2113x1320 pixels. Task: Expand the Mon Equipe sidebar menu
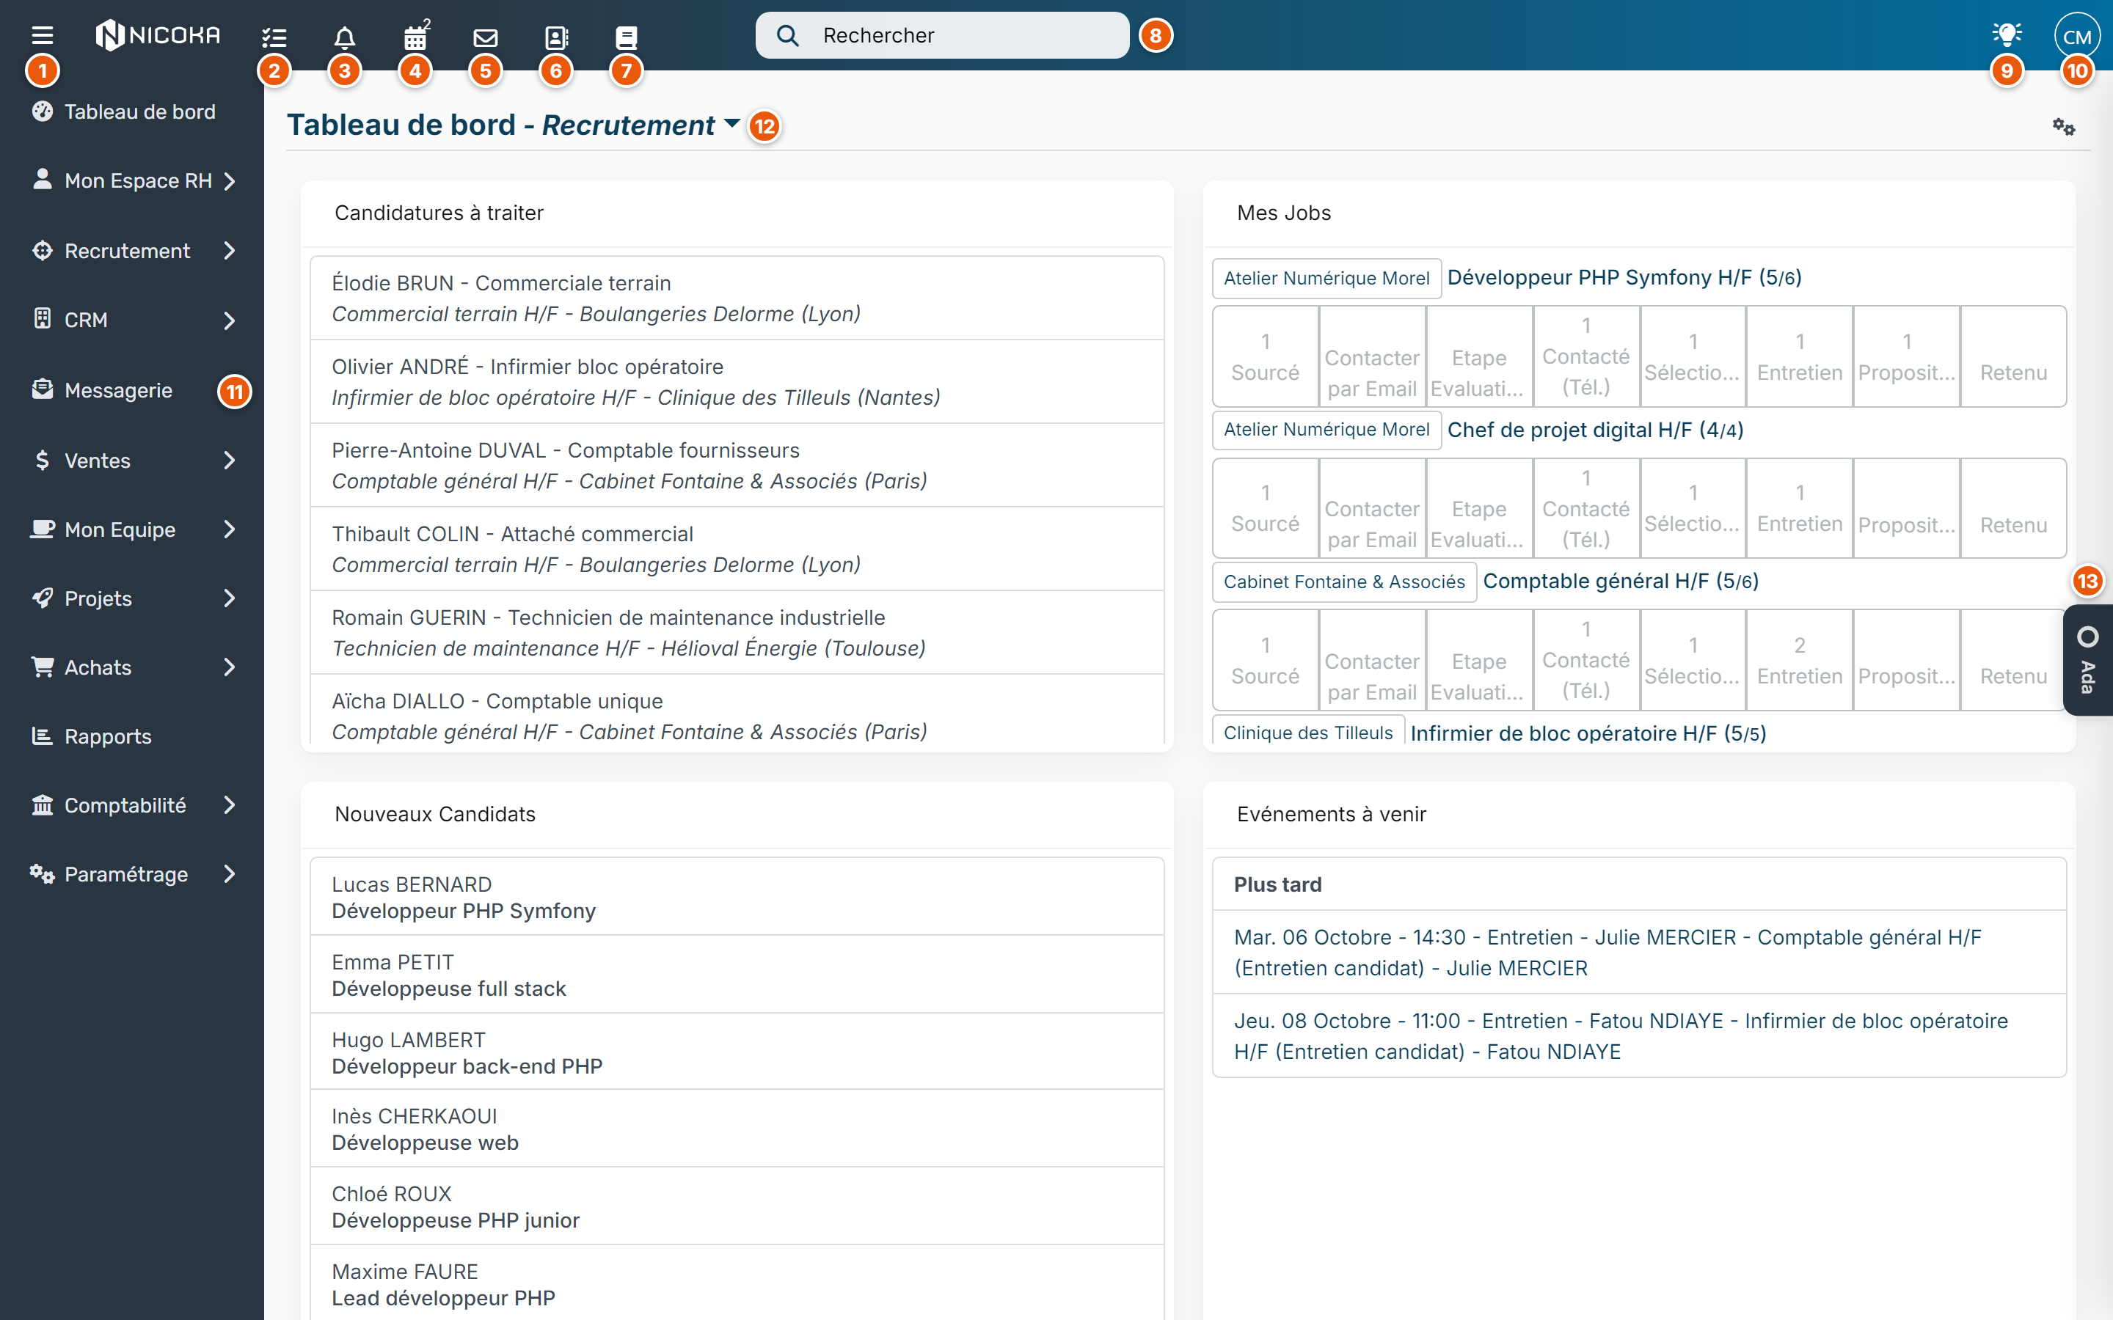[x=132, y=529]
